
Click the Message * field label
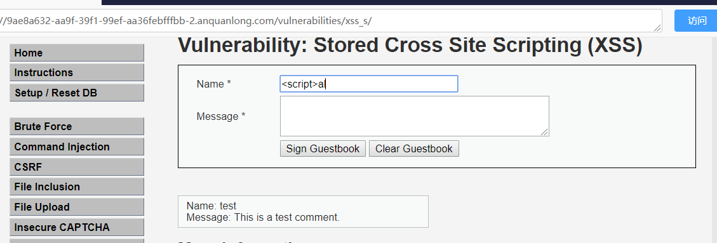click(x=221, y=117)
